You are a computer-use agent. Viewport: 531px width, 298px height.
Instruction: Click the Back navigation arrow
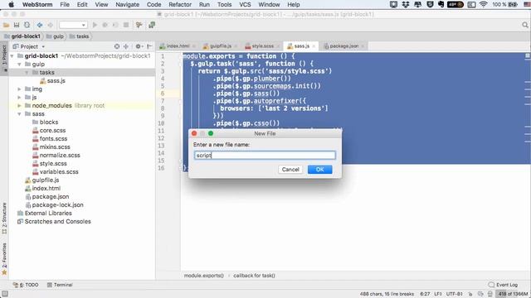point(40,25)
